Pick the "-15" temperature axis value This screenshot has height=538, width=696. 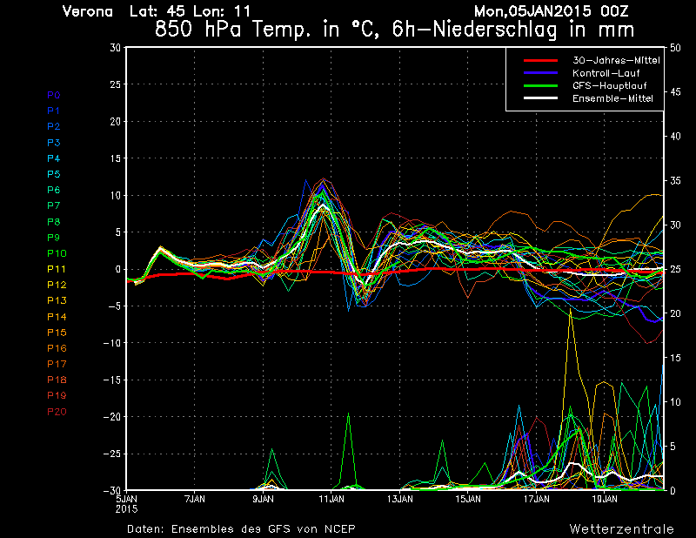[111, 380]
